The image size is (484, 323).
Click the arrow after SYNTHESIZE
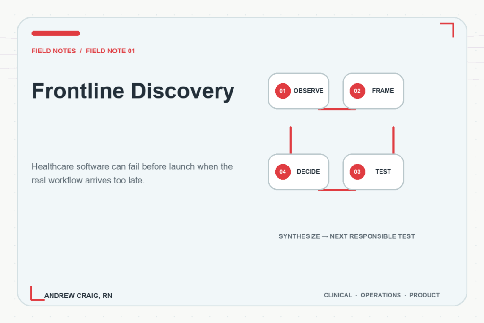tap(325, 236)
